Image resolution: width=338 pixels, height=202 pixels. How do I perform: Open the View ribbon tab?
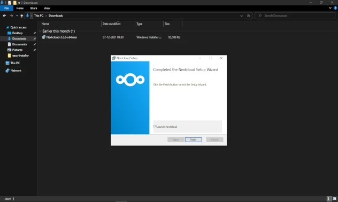(x=47, y=8)
